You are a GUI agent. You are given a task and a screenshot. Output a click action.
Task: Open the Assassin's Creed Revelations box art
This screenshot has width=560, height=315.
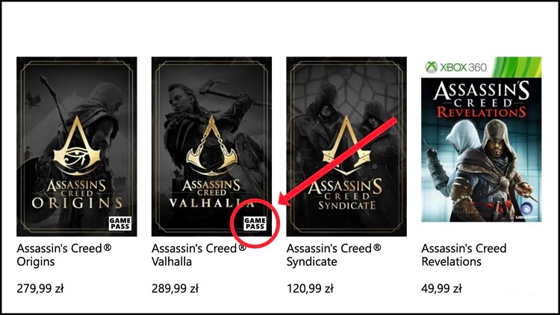point(482,156)
